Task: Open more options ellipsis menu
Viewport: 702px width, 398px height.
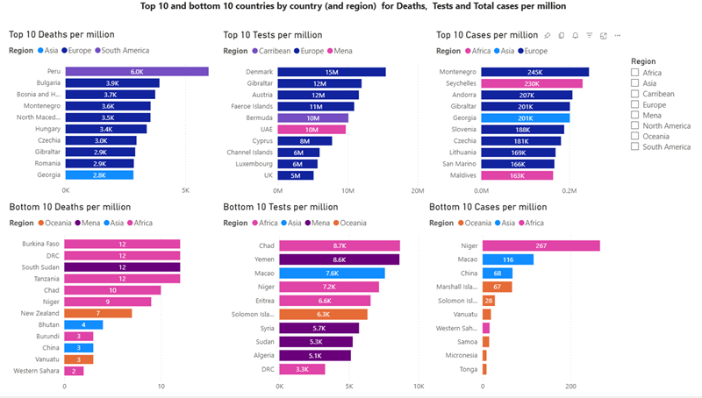Action: point(618,36)
